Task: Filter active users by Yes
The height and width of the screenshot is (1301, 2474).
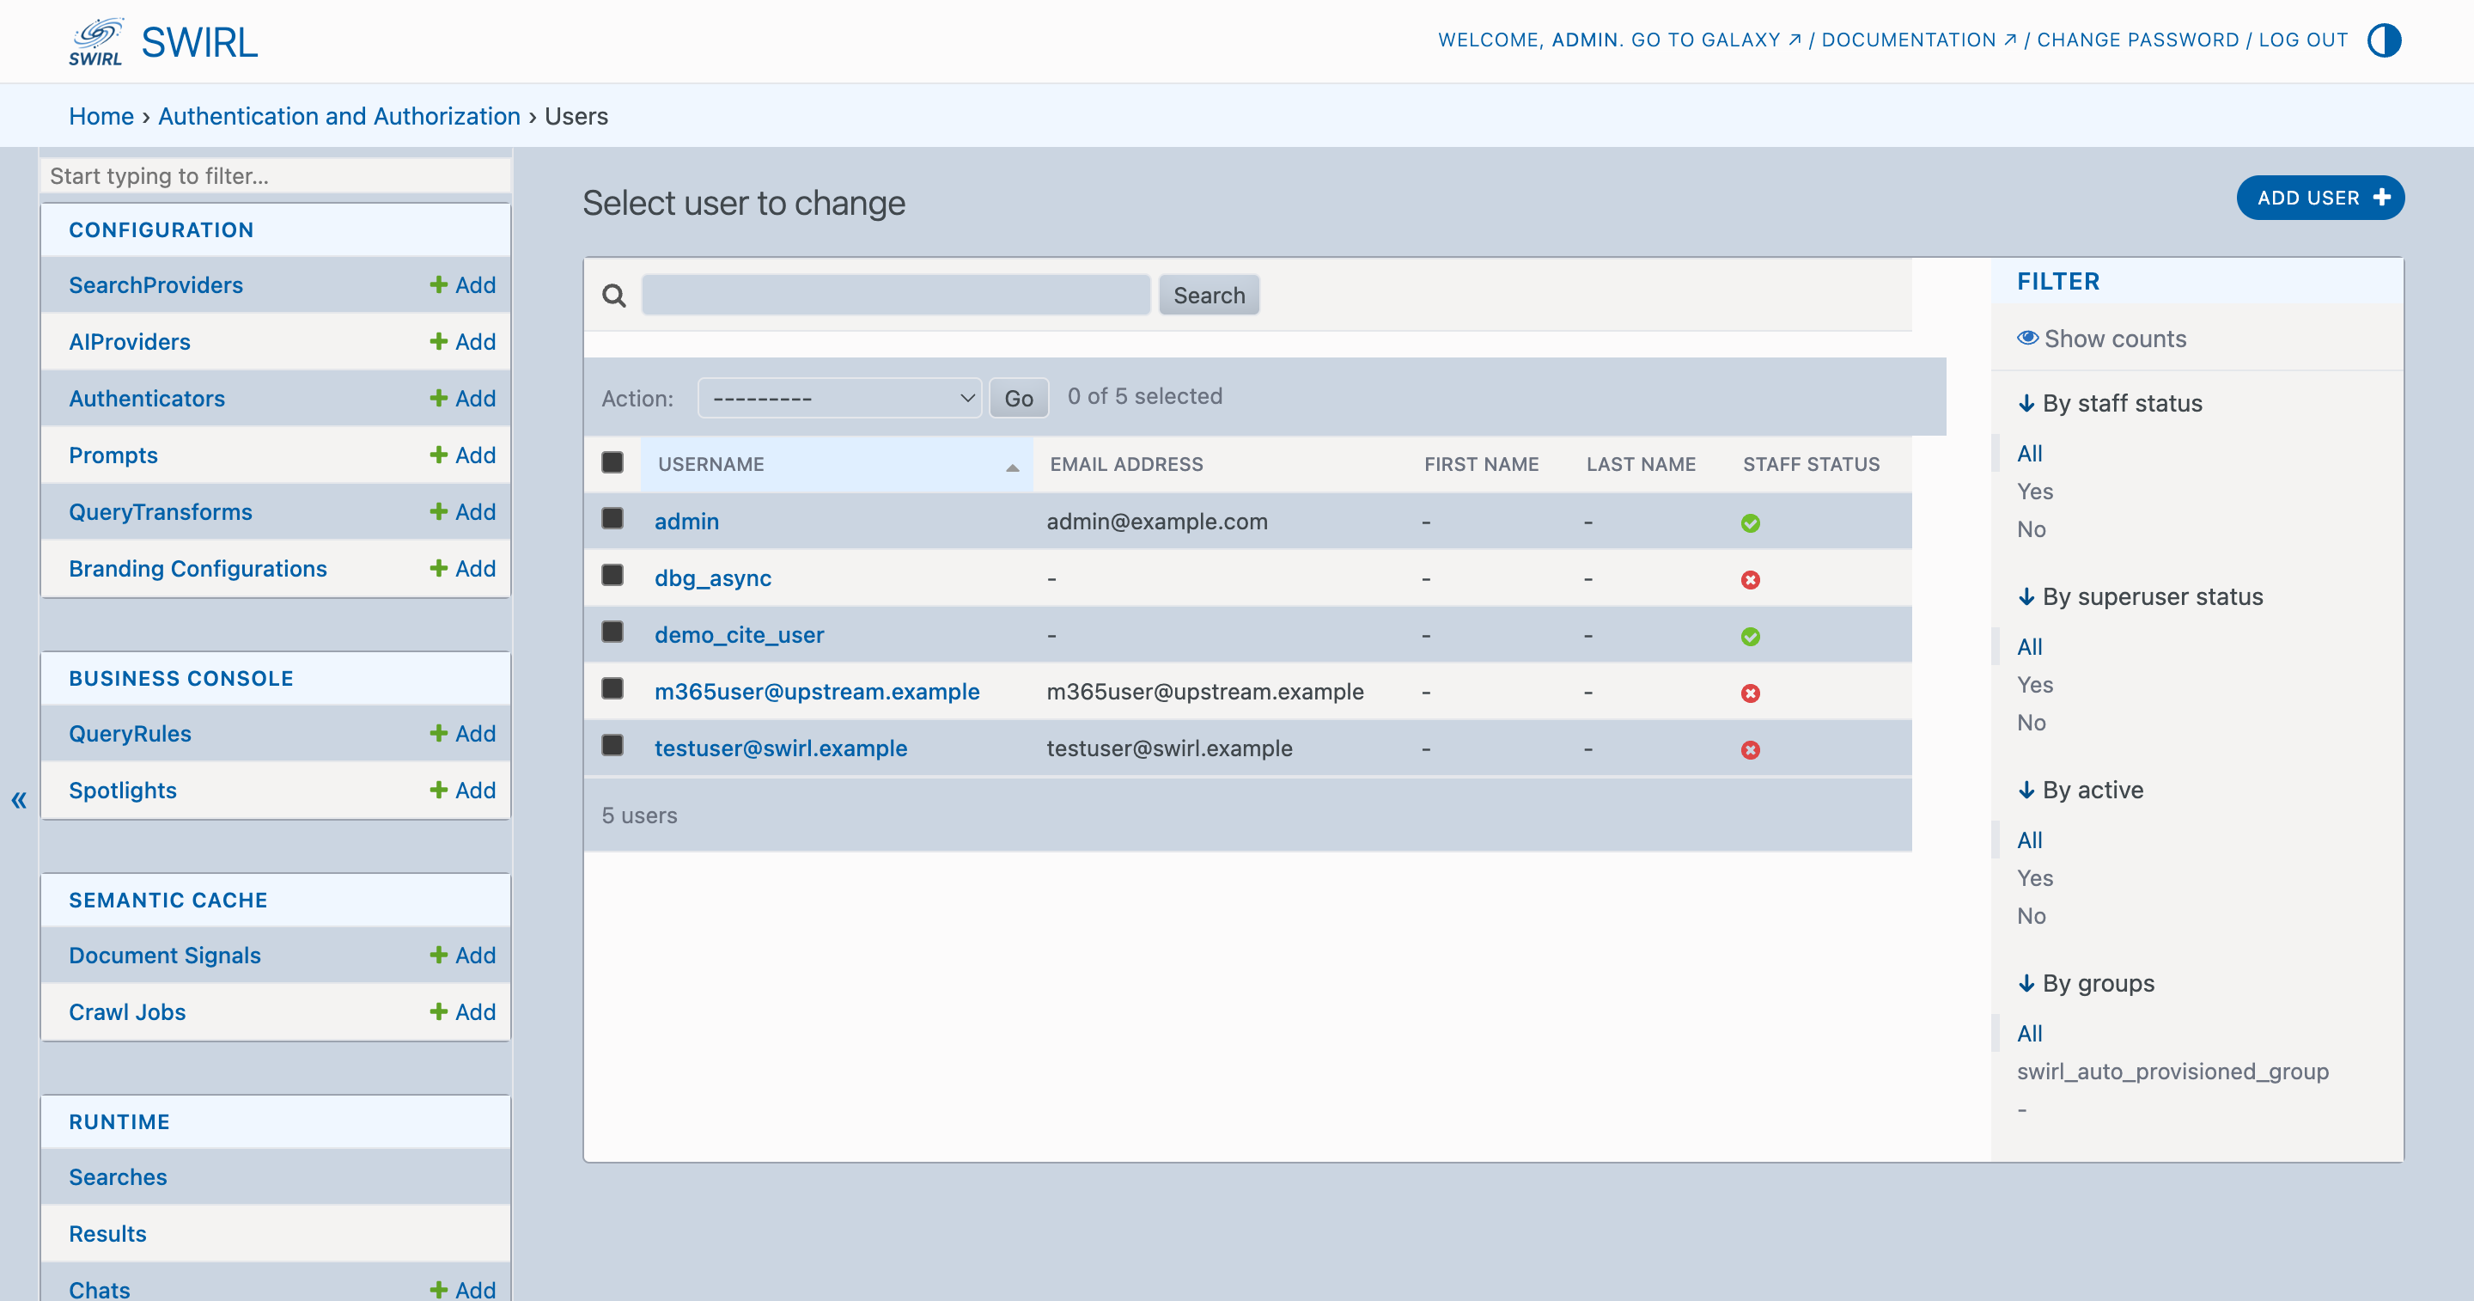Action: (2034, 877)
